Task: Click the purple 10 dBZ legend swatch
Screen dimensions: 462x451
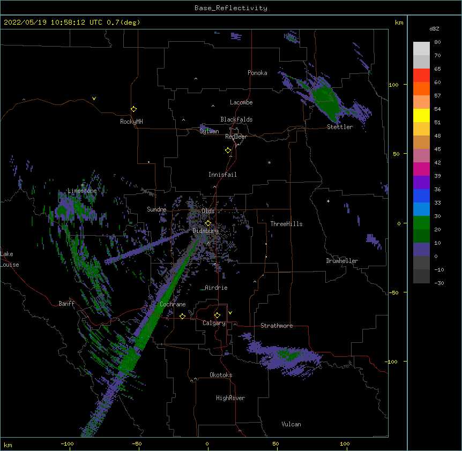Action: coord(421,250)
